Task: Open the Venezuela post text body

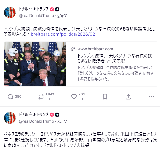Action: pos(81,140)
